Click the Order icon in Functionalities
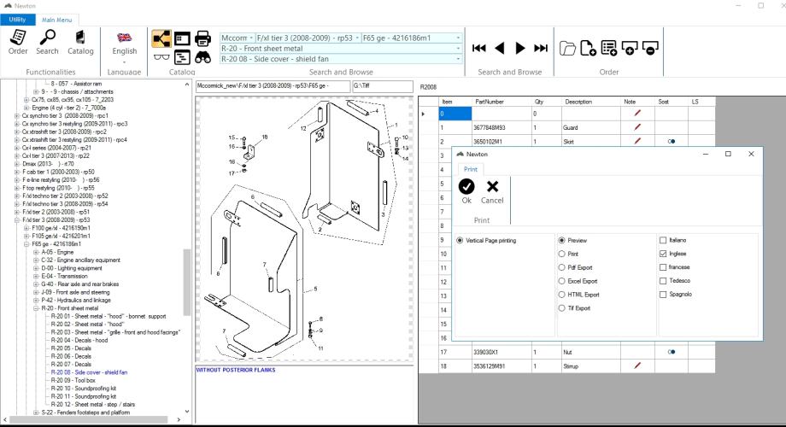 click(x=18, y=40)
